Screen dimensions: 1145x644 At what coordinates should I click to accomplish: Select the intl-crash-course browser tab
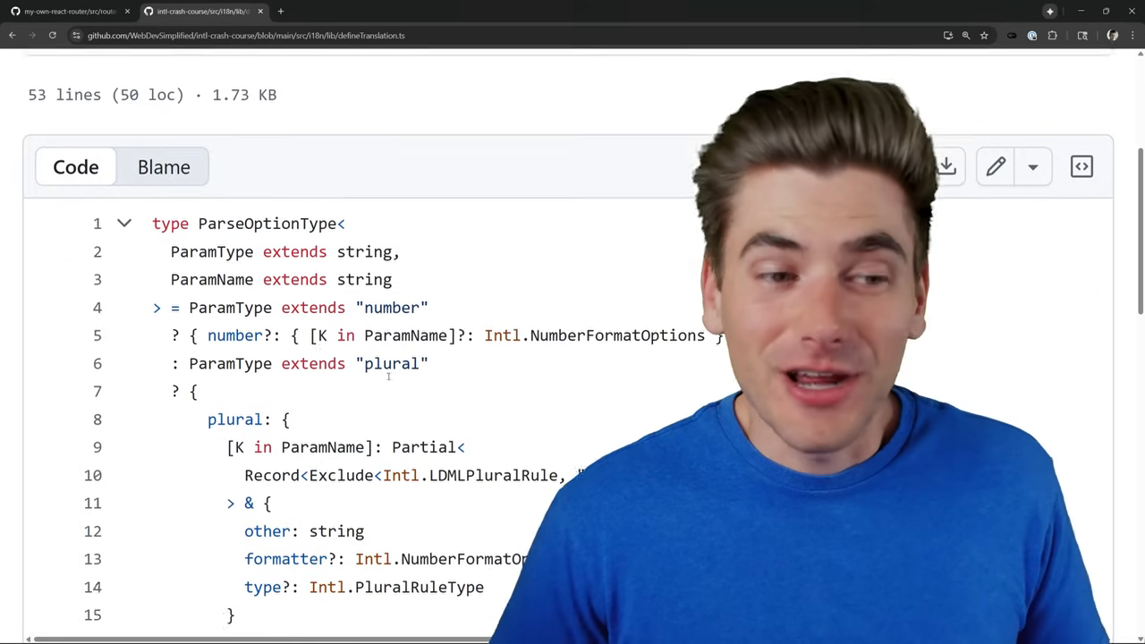204,12
